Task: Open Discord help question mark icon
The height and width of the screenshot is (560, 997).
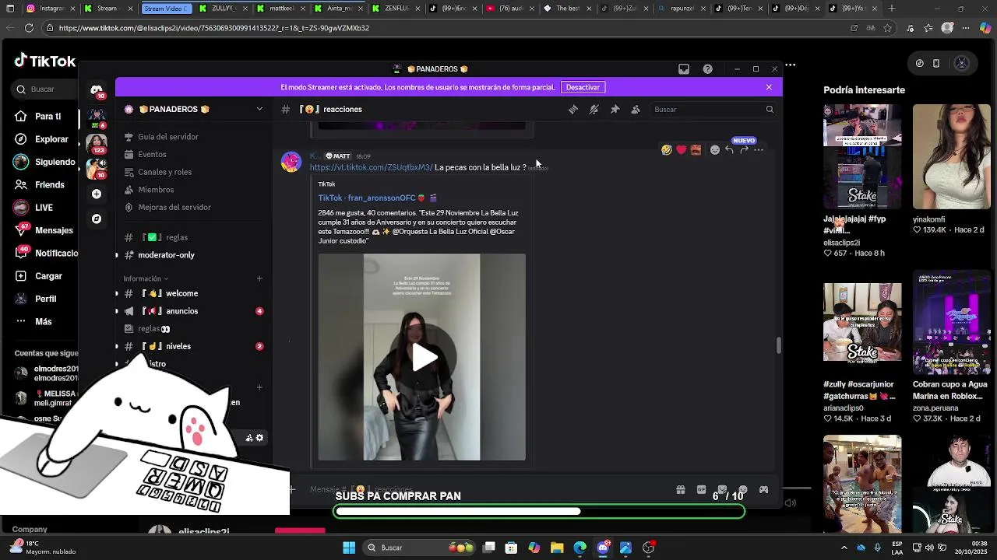Action: coord(707,69)
